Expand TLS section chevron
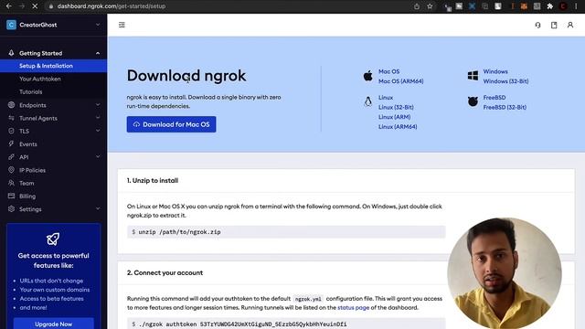Screen dimensions: 585x329 point(98,131)
